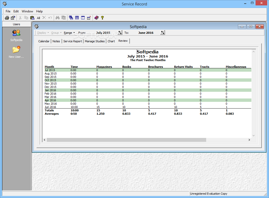
Task: Click the Return Visits column header
Action: coord(183,67)
